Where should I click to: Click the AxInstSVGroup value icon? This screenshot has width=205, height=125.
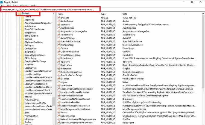(58, 38)
